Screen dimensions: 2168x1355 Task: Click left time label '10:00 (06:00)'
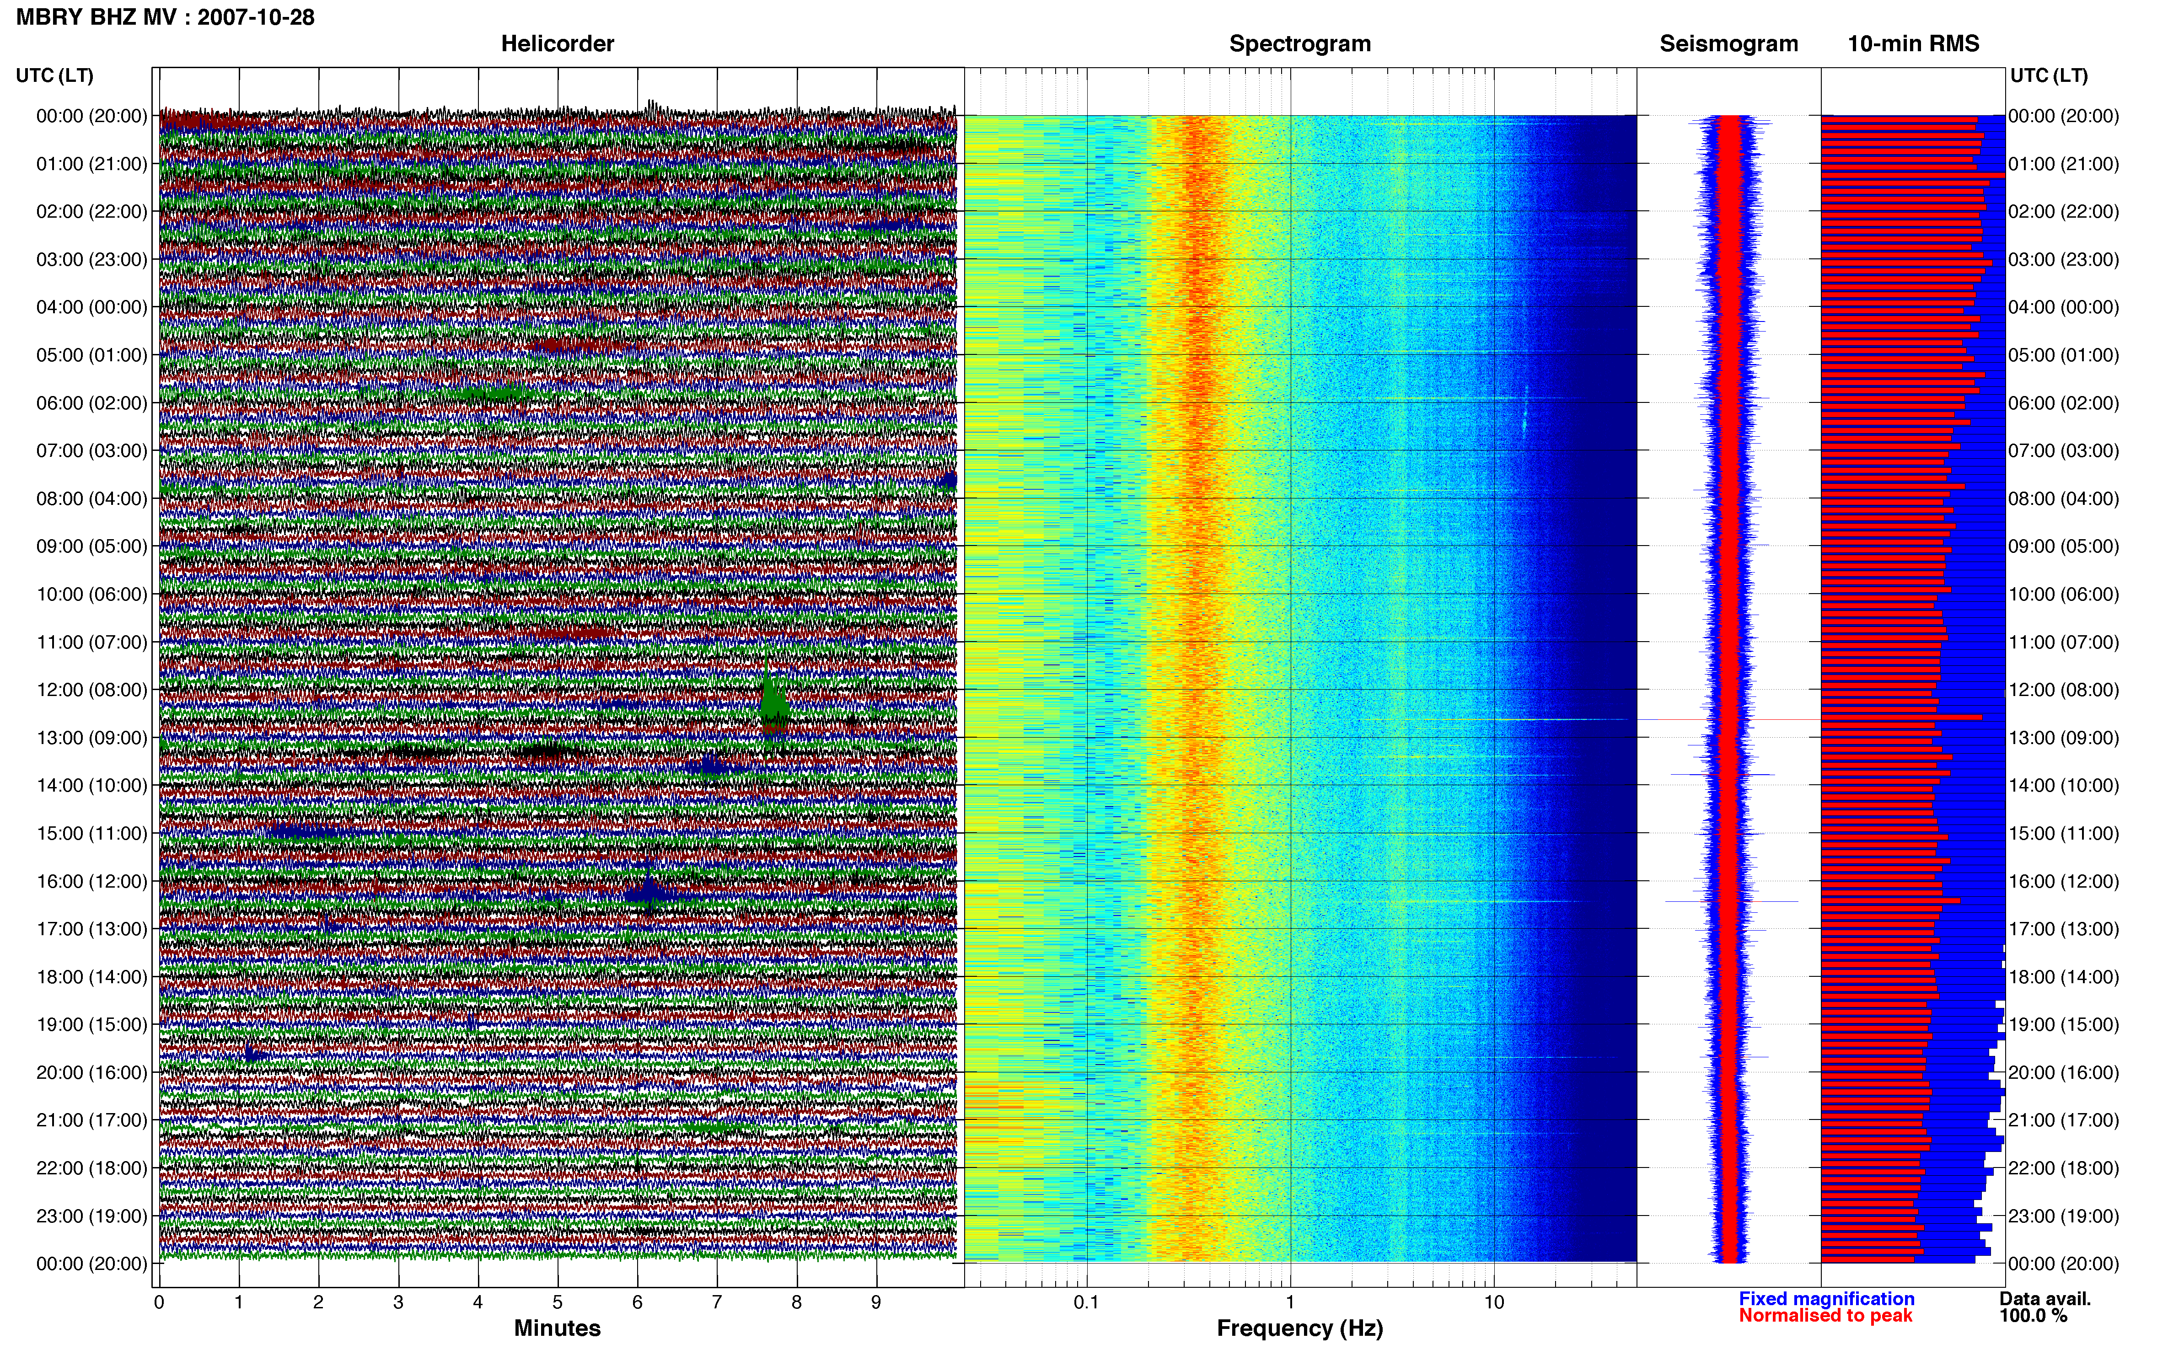click(x=91, y=594)
